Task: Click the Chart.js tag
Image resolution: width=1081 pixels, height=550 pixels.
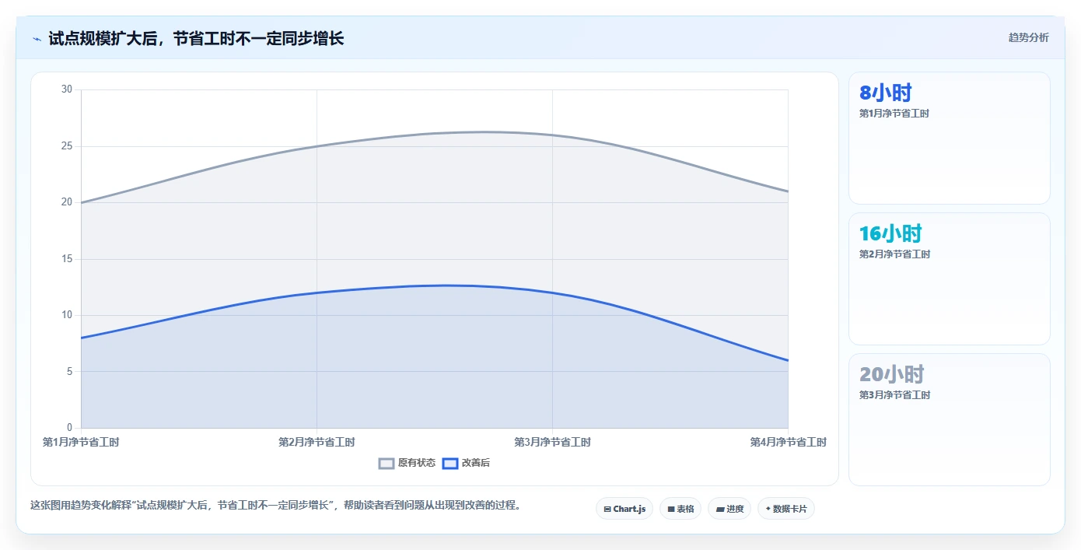Action: click(624, 509)
